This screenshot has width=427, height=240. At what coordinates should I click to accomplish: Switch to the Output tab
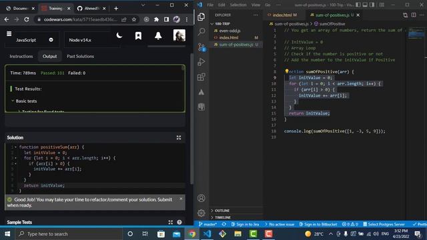[x=50, y=56]
